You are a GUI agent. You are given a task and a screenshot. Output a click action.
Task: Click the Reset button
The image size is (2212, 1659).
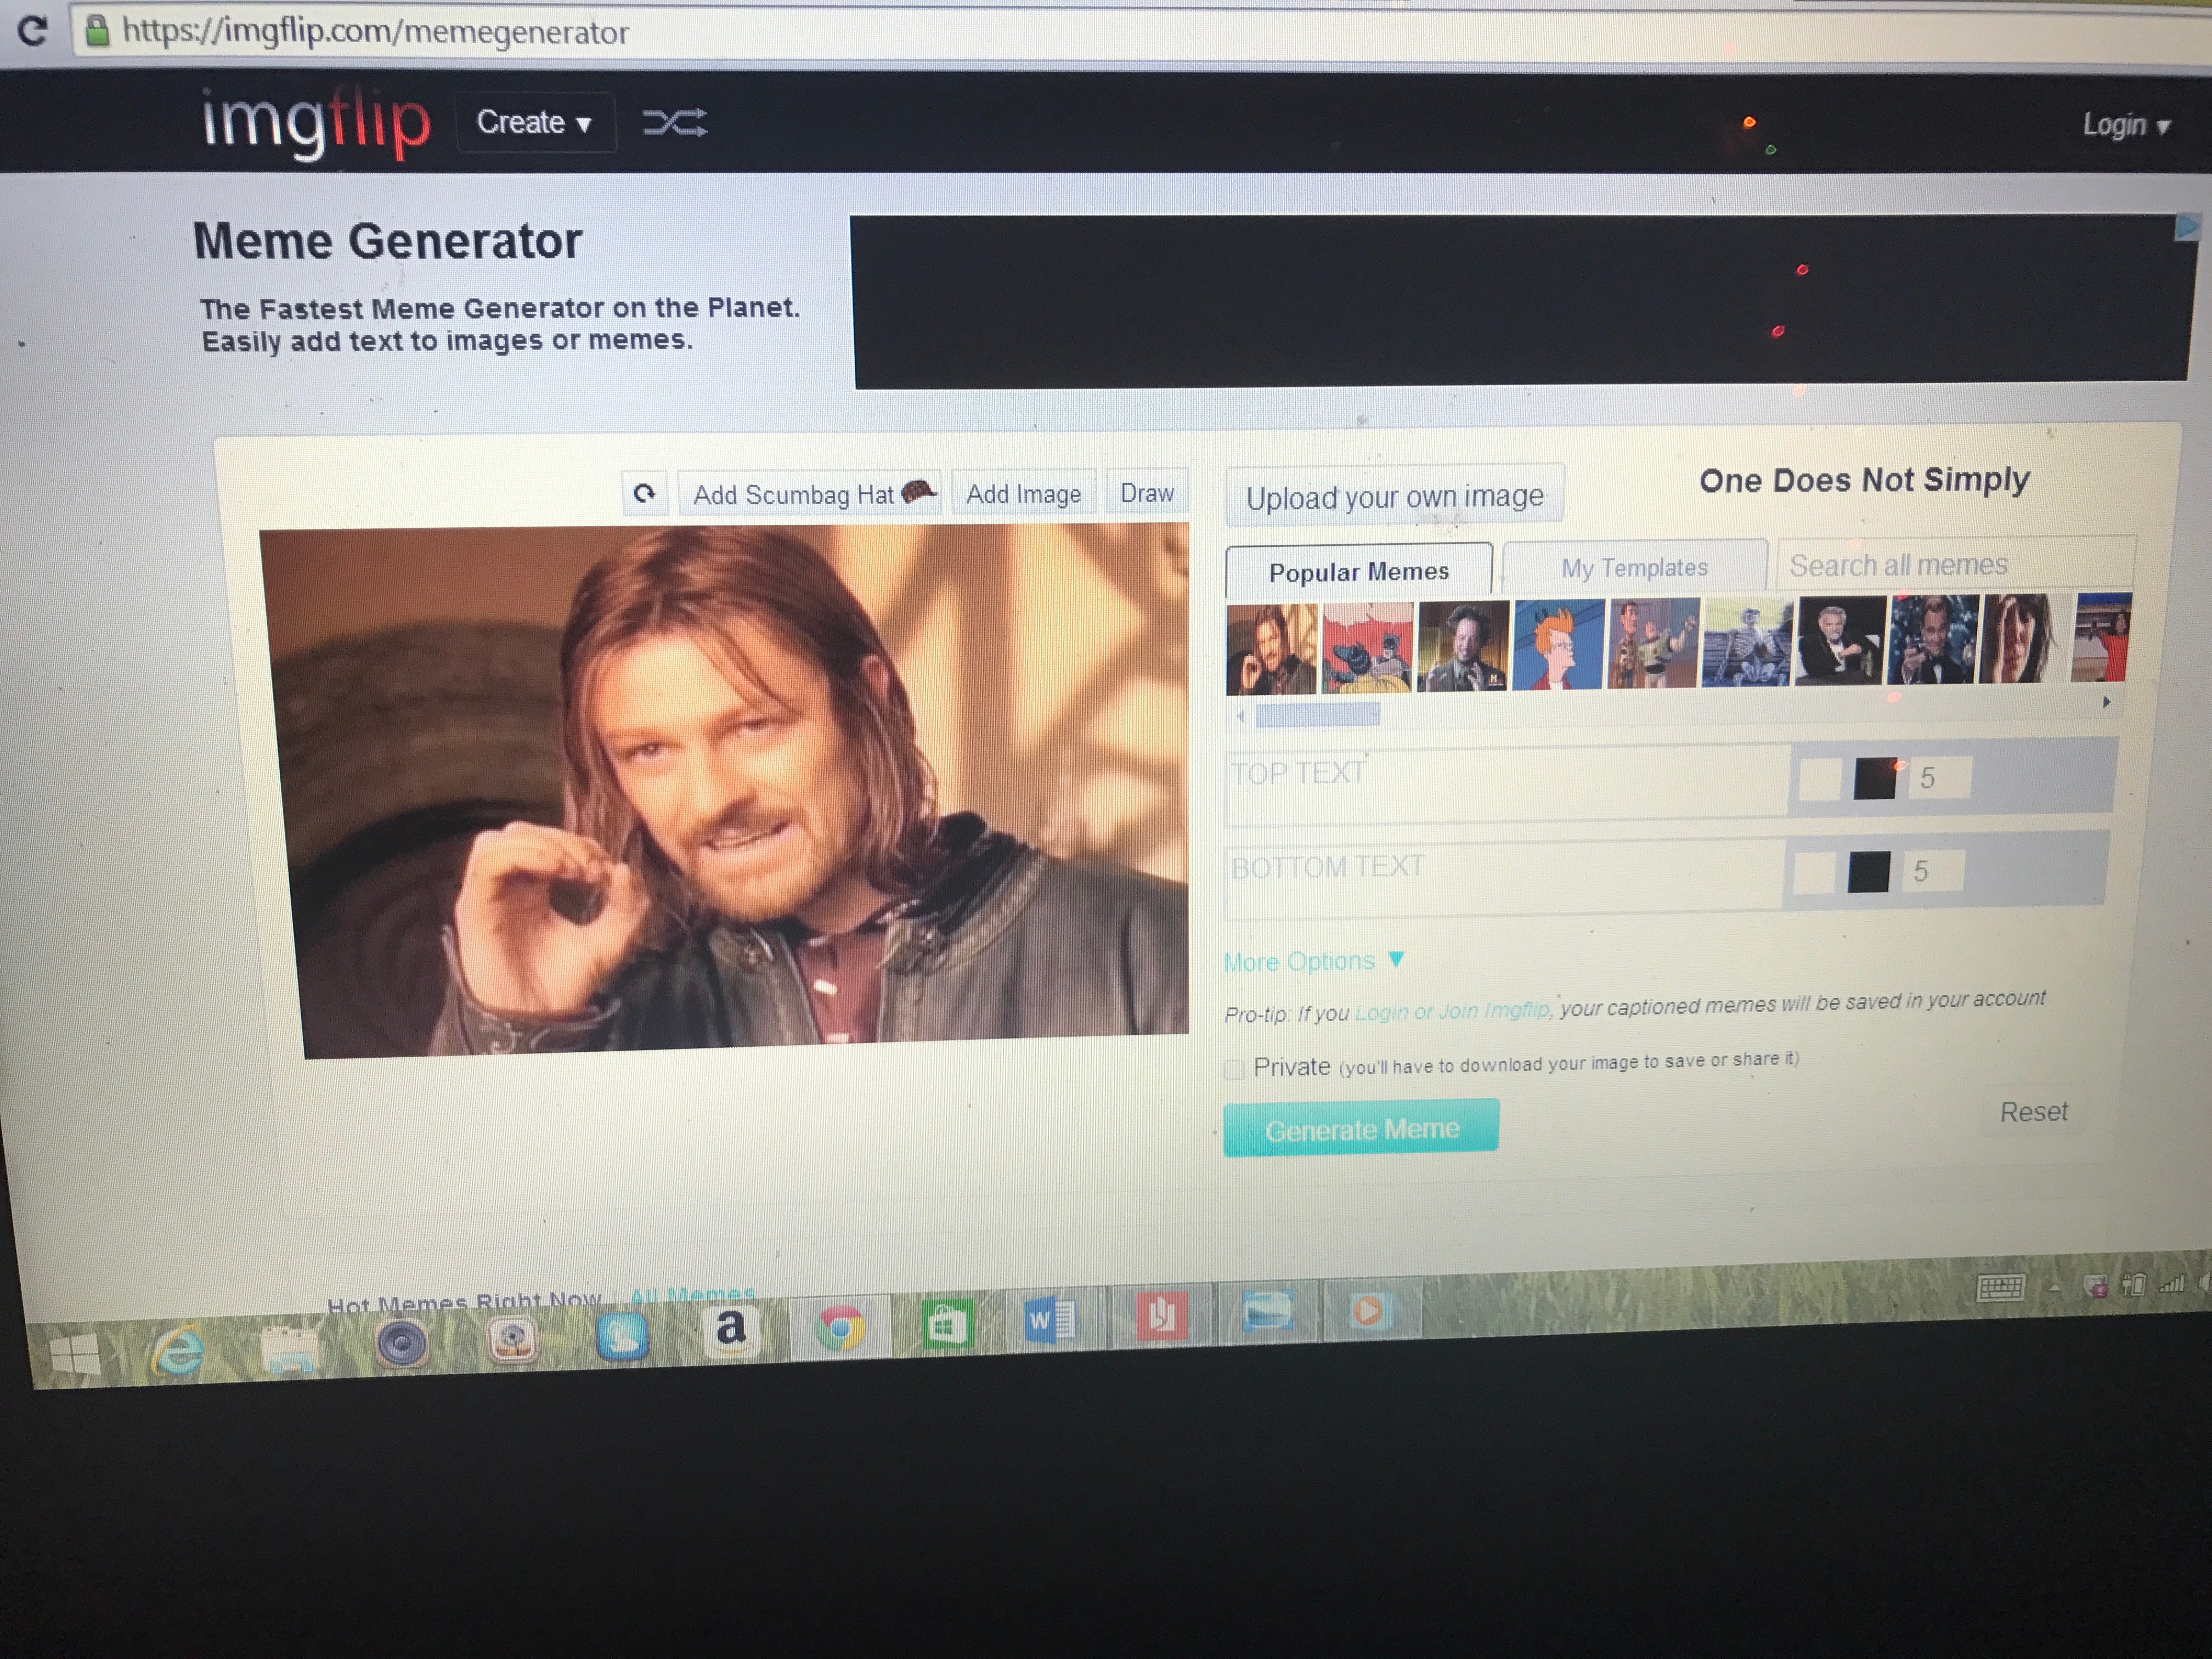[x=2033, y=1111]
